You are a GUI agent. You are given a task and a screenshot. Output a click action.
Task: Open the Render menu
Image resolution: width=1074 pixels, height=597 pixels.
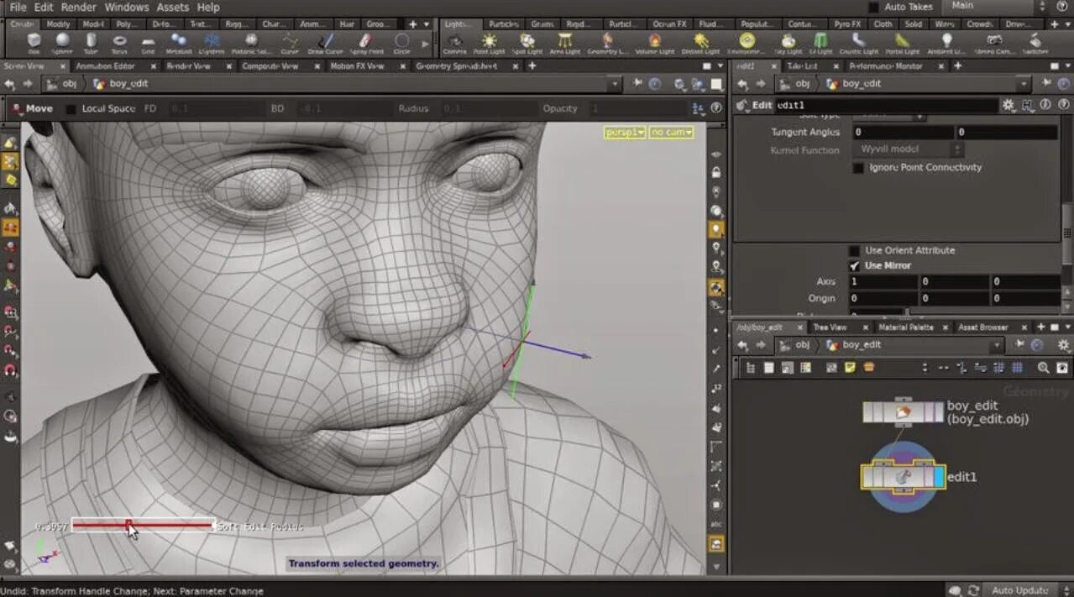pos(78,7)
